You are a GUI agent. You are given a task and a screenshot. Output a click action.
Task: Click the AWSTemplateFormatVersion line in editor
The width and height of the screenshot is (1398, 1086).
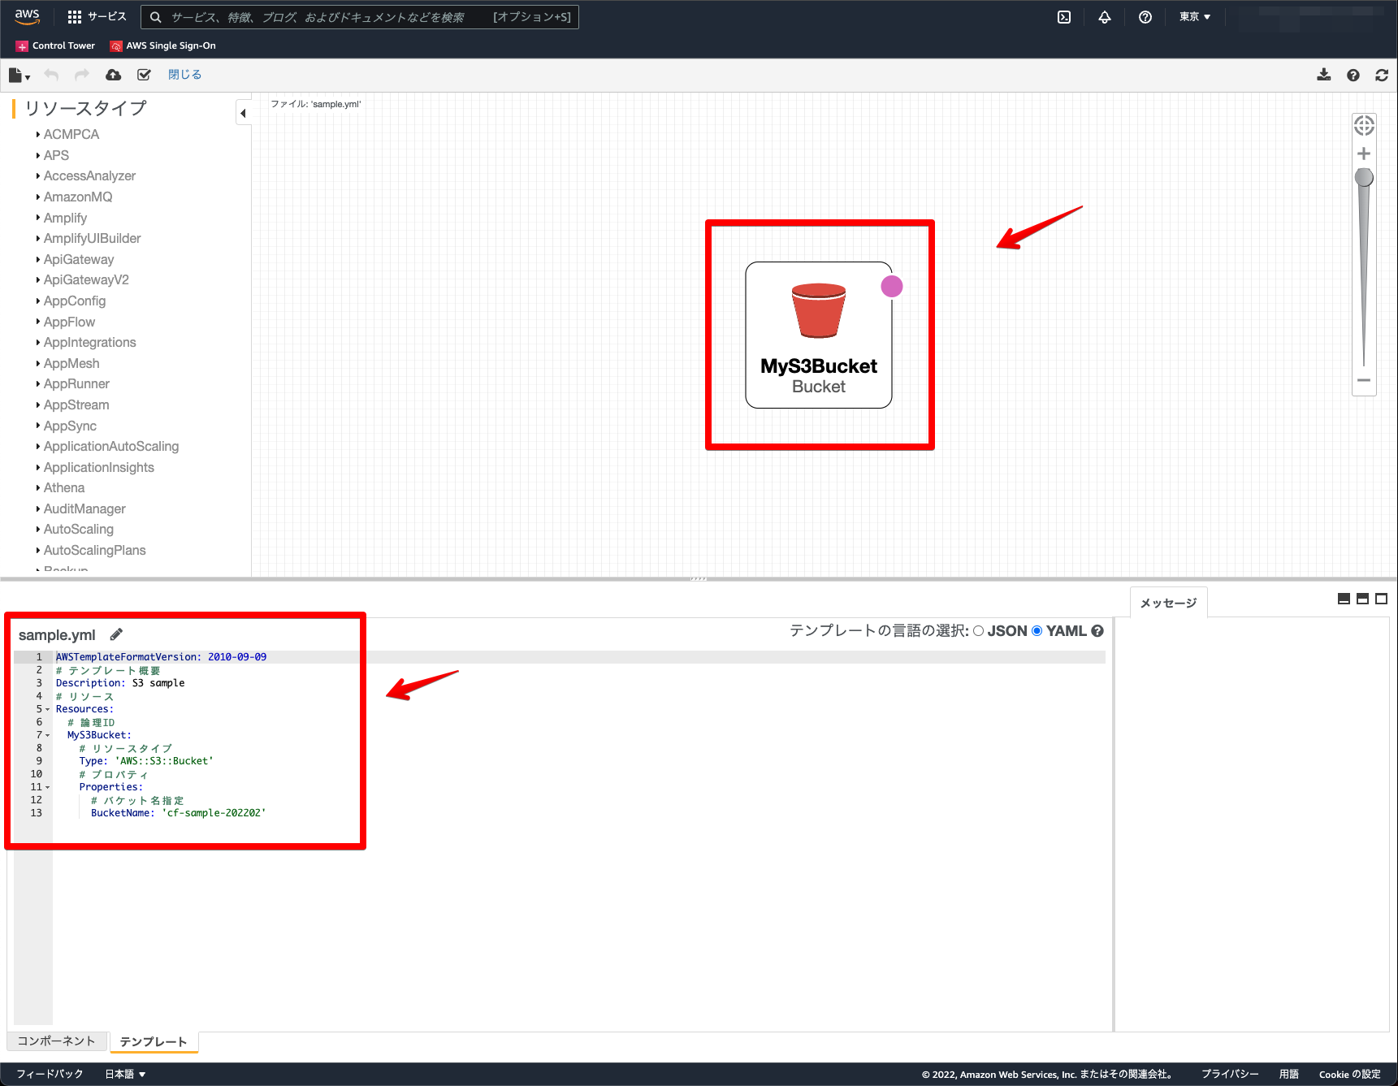click(161, 657)
